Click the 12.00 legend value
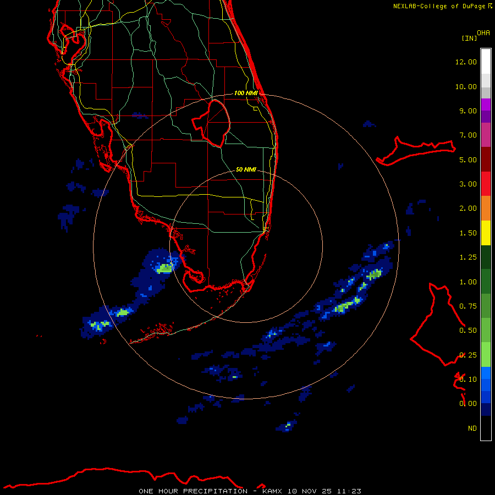 pyautogui.click(x=466, y=62)
